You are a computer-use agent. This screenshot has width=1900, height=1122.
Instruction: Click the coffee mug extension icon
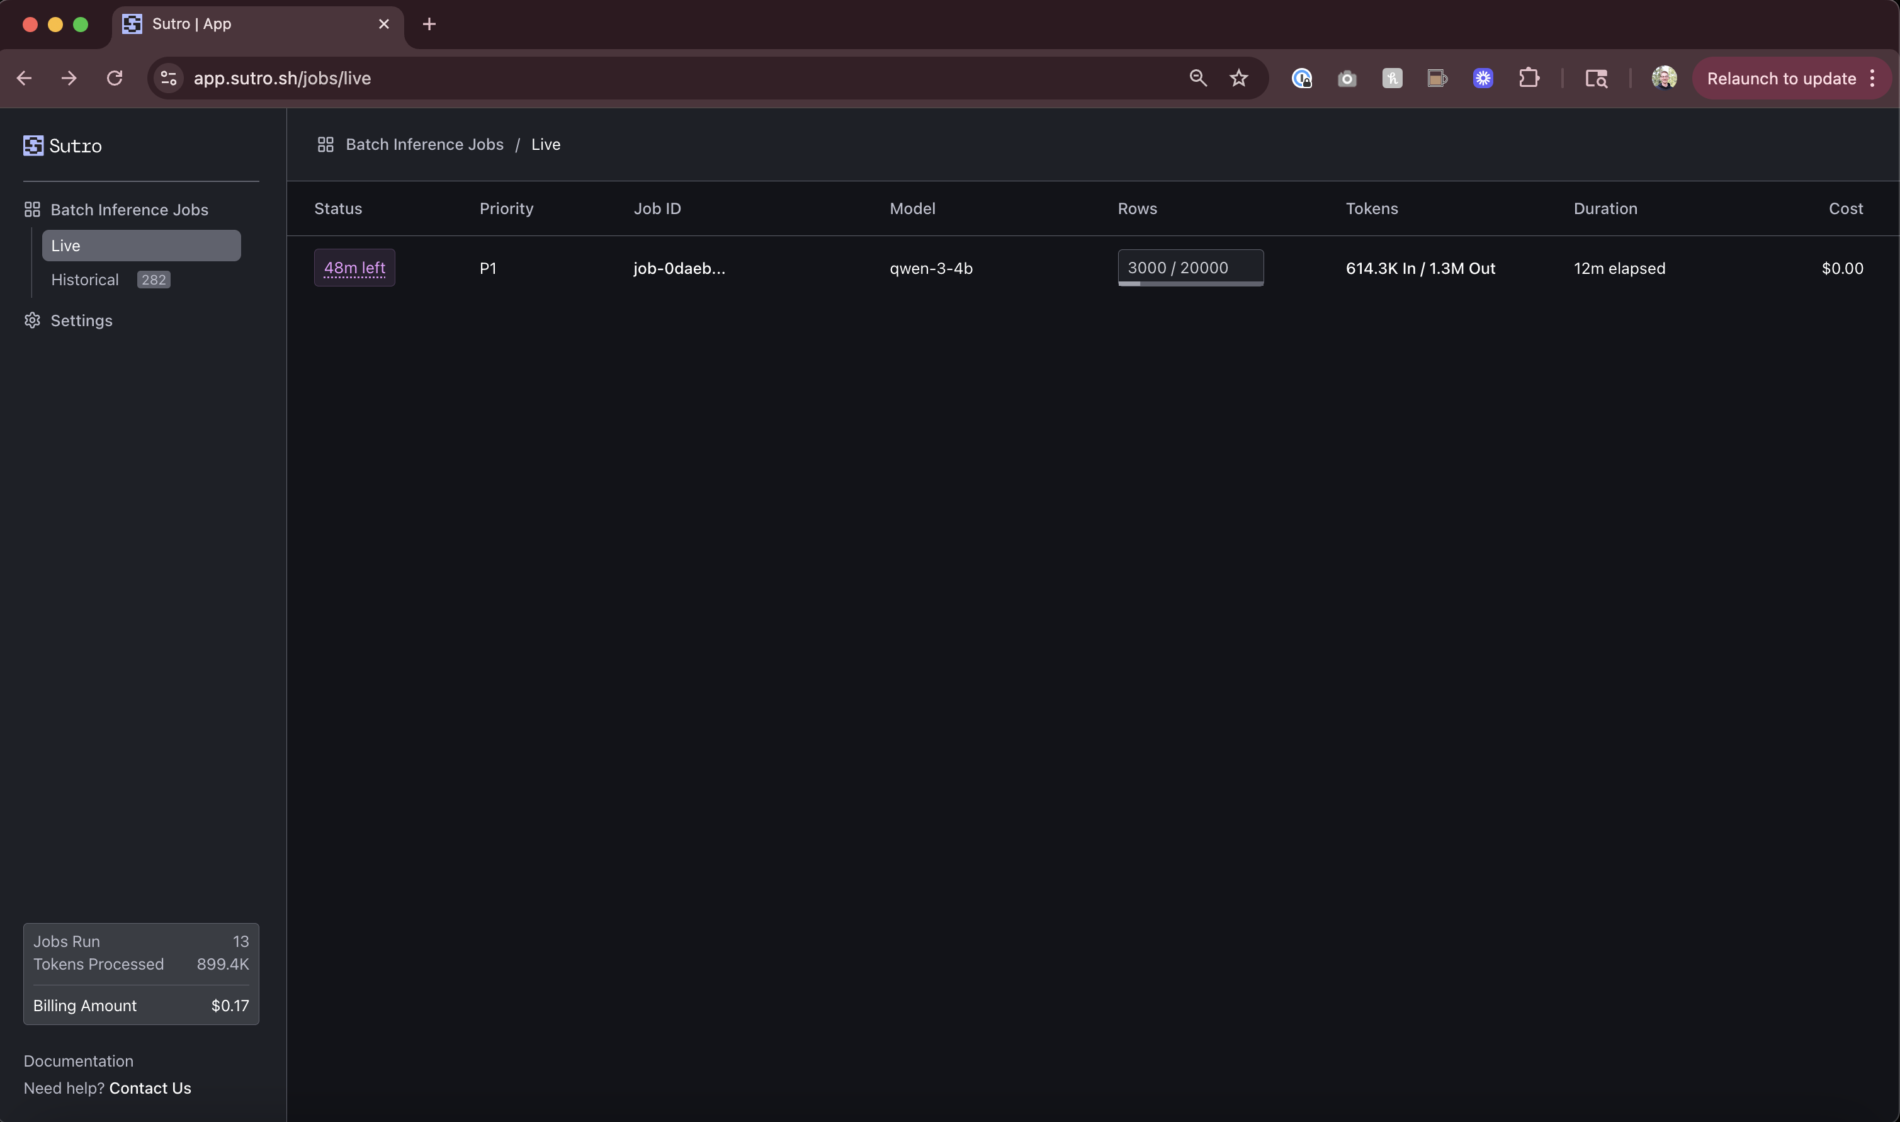point(1437,78)
